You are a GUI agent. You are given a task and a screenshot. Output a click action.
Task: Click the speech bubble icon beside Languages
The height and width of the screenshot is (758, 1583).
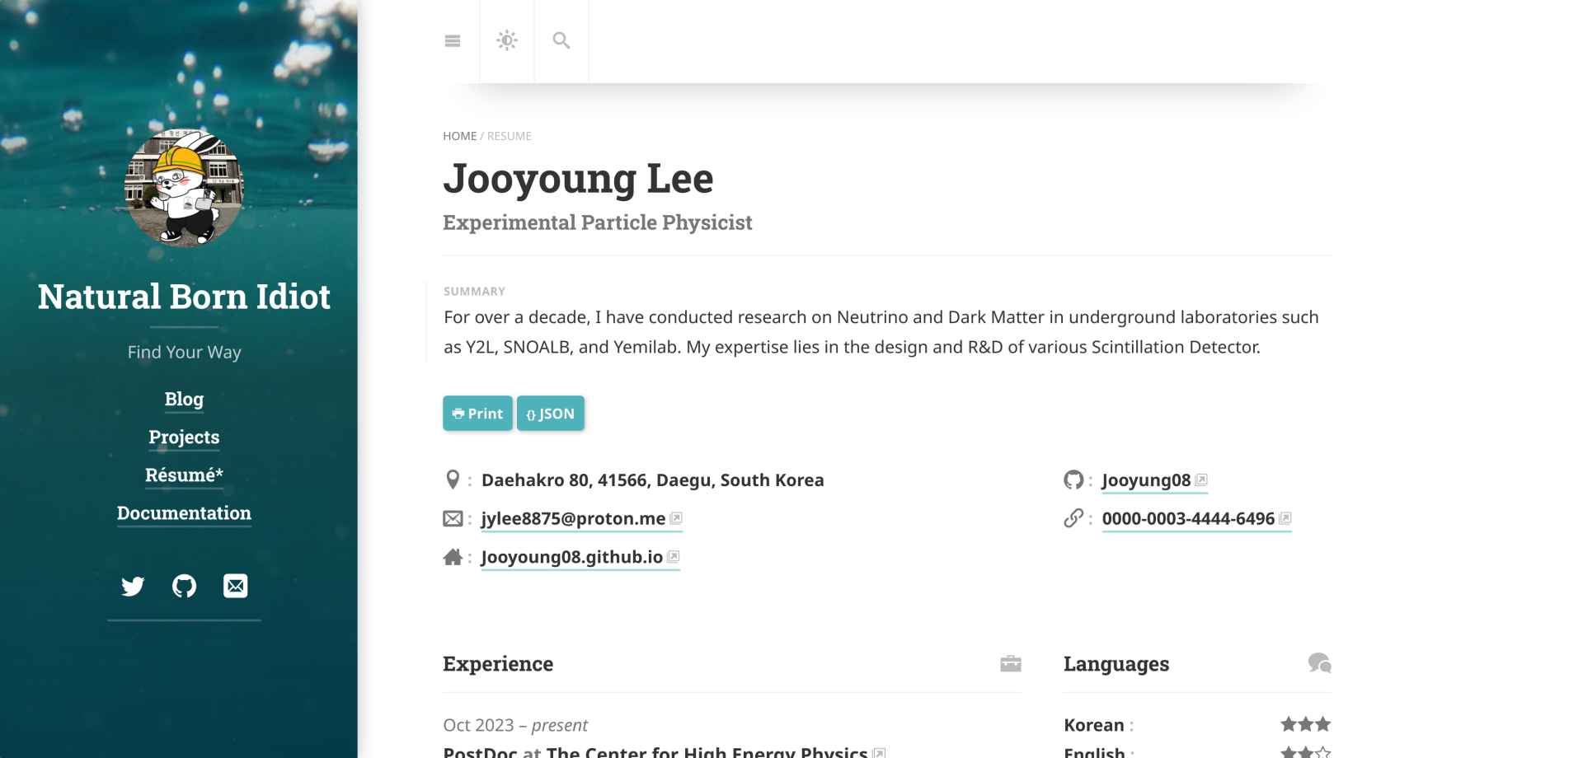click(1318, 662)
